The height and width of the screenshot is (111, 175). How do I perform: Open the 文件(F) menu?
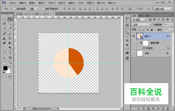coord(13,3)
